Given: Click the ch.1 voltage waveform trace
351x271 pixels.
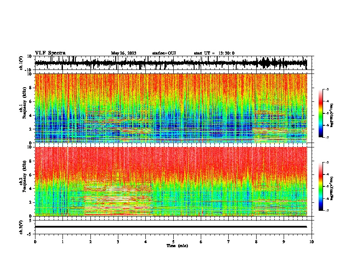Looking at the screenshot, I should [x=171, y=63].
